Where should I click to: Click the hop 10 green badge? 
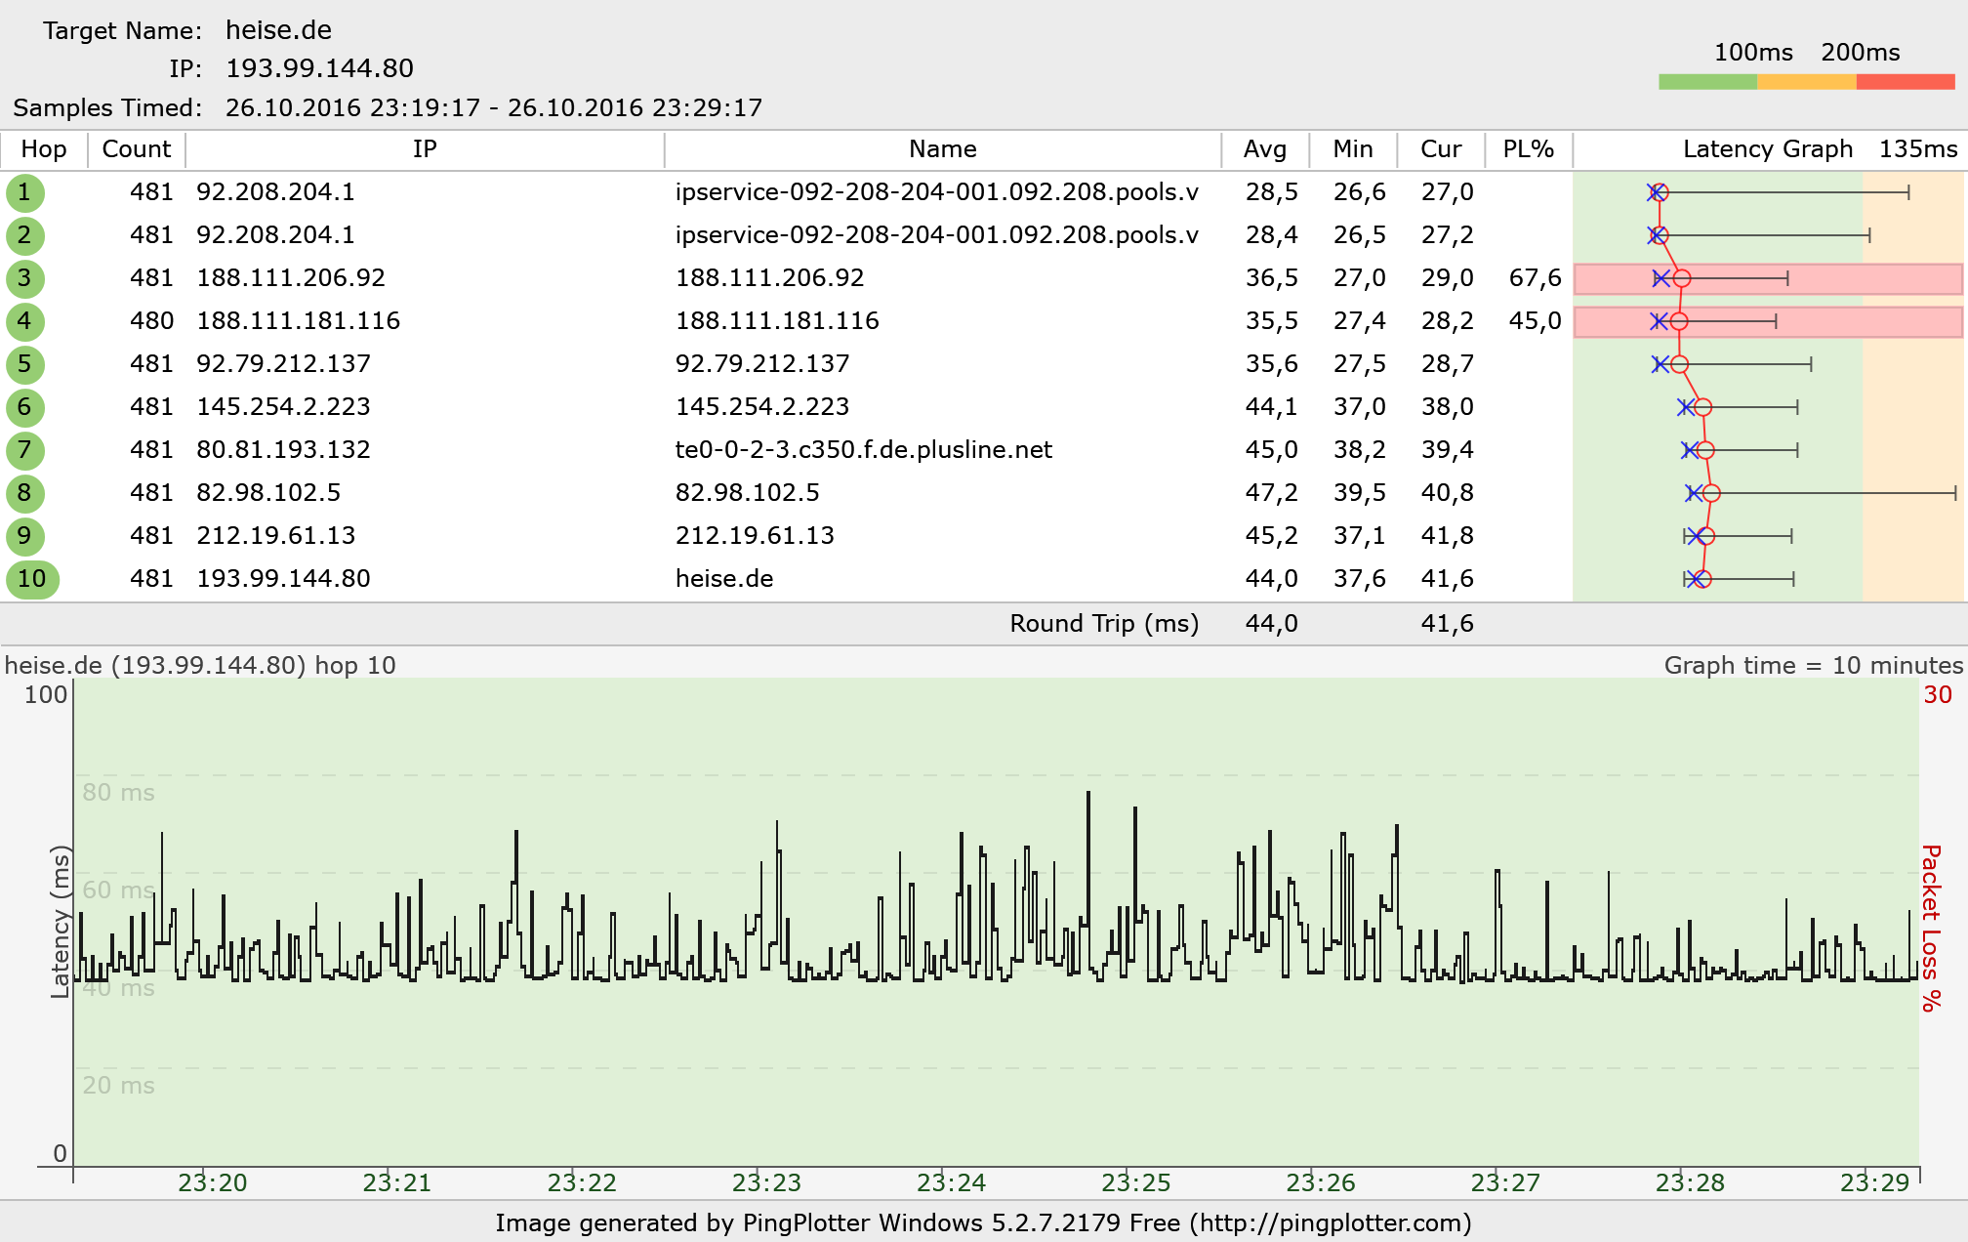pos(32,579)
